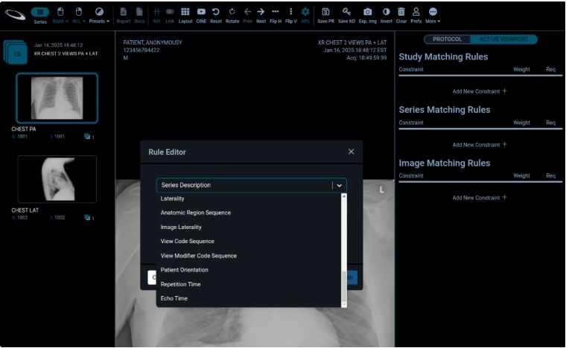Screen dimensions: 569x348
Task: Click the application logo icon
Action: [15, 15]
